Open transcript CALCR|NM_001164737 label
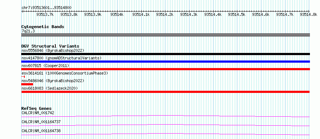 [41, 122]
